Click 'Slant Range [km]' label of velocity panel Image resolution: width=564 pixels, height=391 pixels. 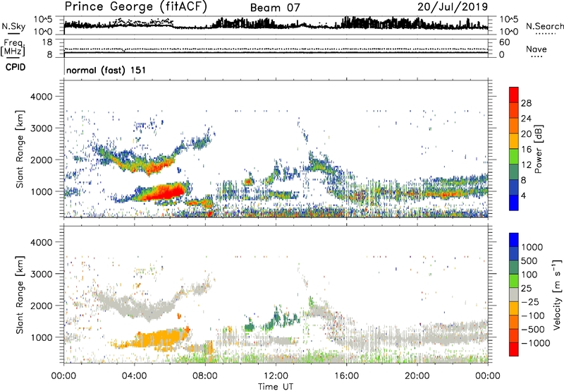(x=20, y=294)
